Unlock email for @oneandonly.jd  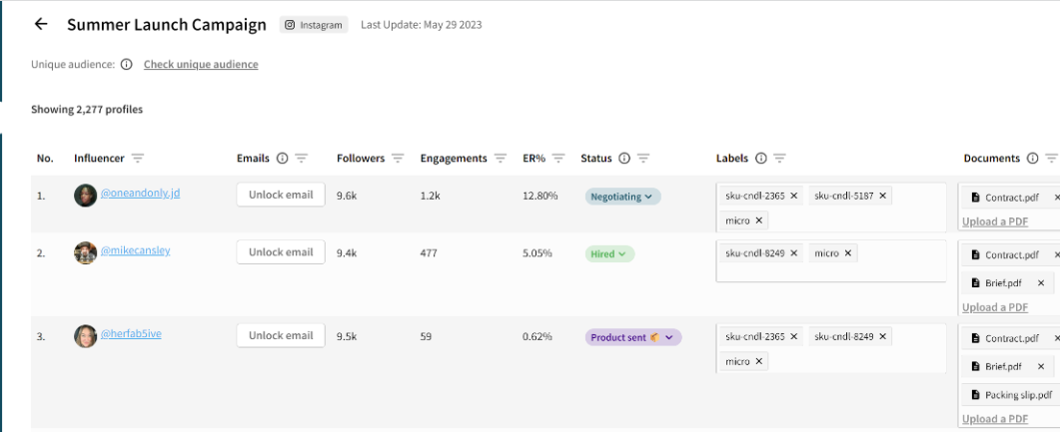click(x=281, y=195)
